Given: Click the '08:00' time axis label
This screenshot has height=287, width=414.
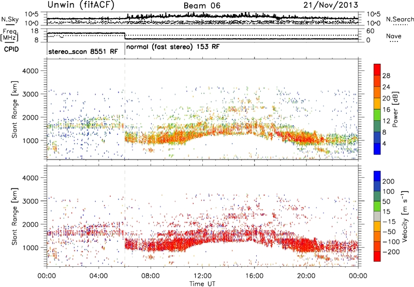Looking at the screenshot, I should click(150, 276).
